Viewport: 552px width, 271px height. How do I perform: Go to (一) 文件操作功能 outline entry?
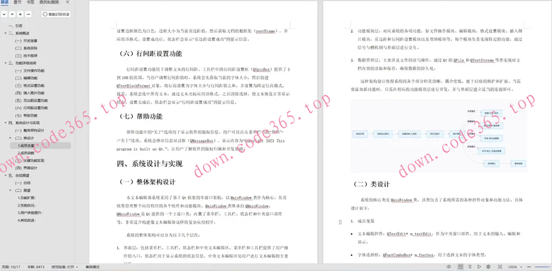[x=29, y=71]
